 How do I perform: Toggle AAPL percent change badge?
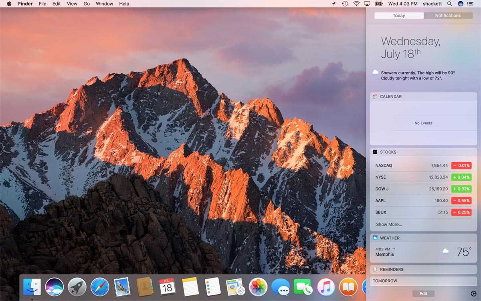tap(461, 200)
